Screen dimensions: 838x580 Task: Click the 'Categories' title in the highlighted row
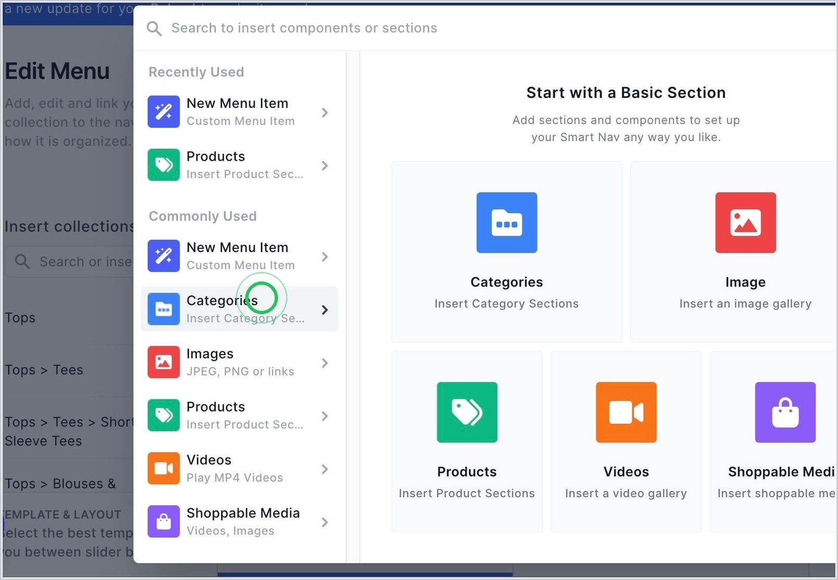click(222, 300)
